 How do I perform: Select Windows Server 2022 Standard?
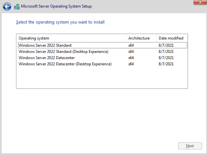click(45, 45)
